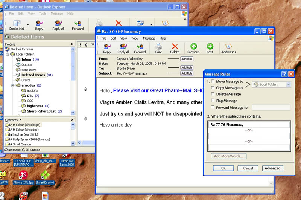Check Flag Message option
Viewport: 301px width, 200px height.
tap(213, 101)
